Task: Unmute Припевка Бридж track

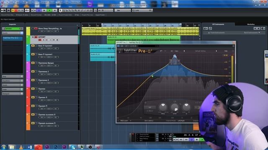Action: [x=33, y=63]
